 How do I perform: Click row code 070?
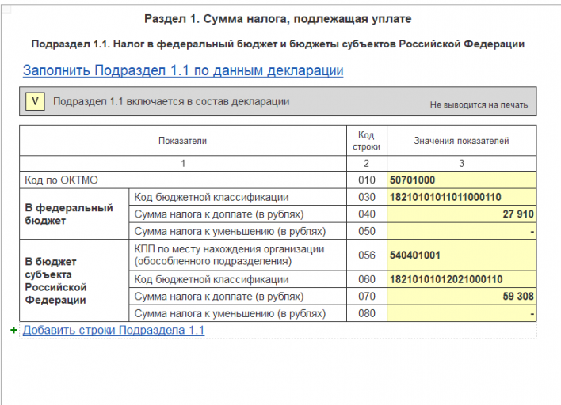(x=367, y=297)
